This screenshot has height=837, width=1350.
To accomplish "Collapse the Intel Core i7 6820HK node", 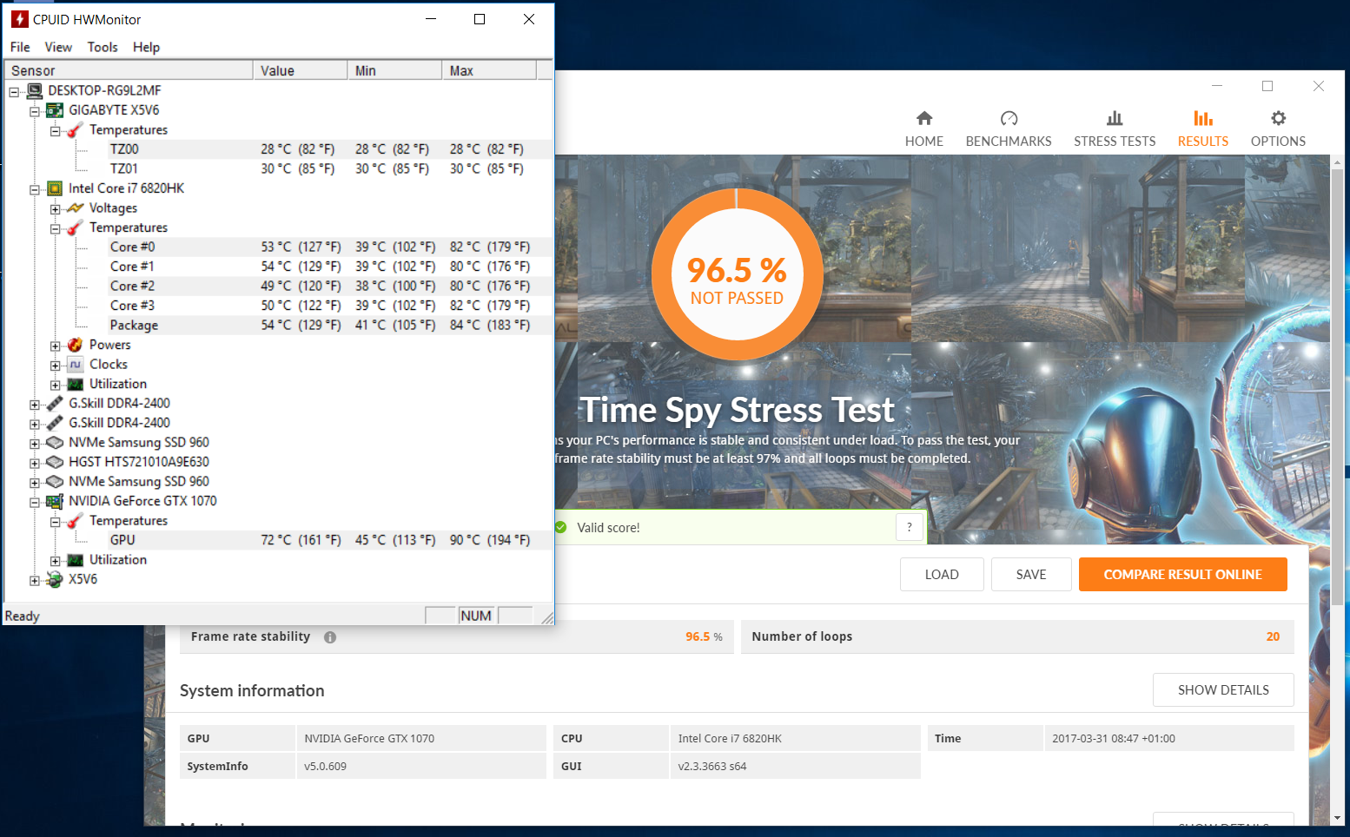I will click(x=35, y=190).
